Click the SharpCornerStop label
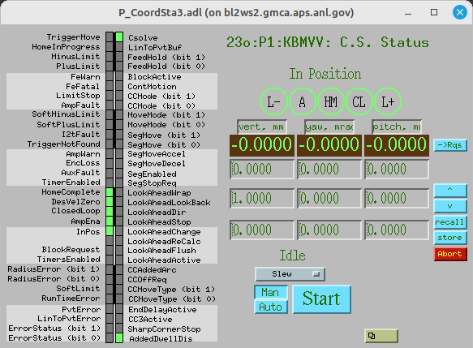 pos(165,329)
